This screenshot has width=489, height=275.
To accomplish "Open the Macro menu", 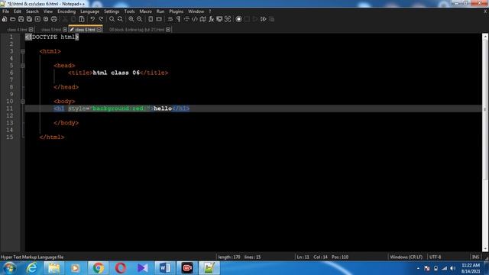I will (x=146, y=11).
